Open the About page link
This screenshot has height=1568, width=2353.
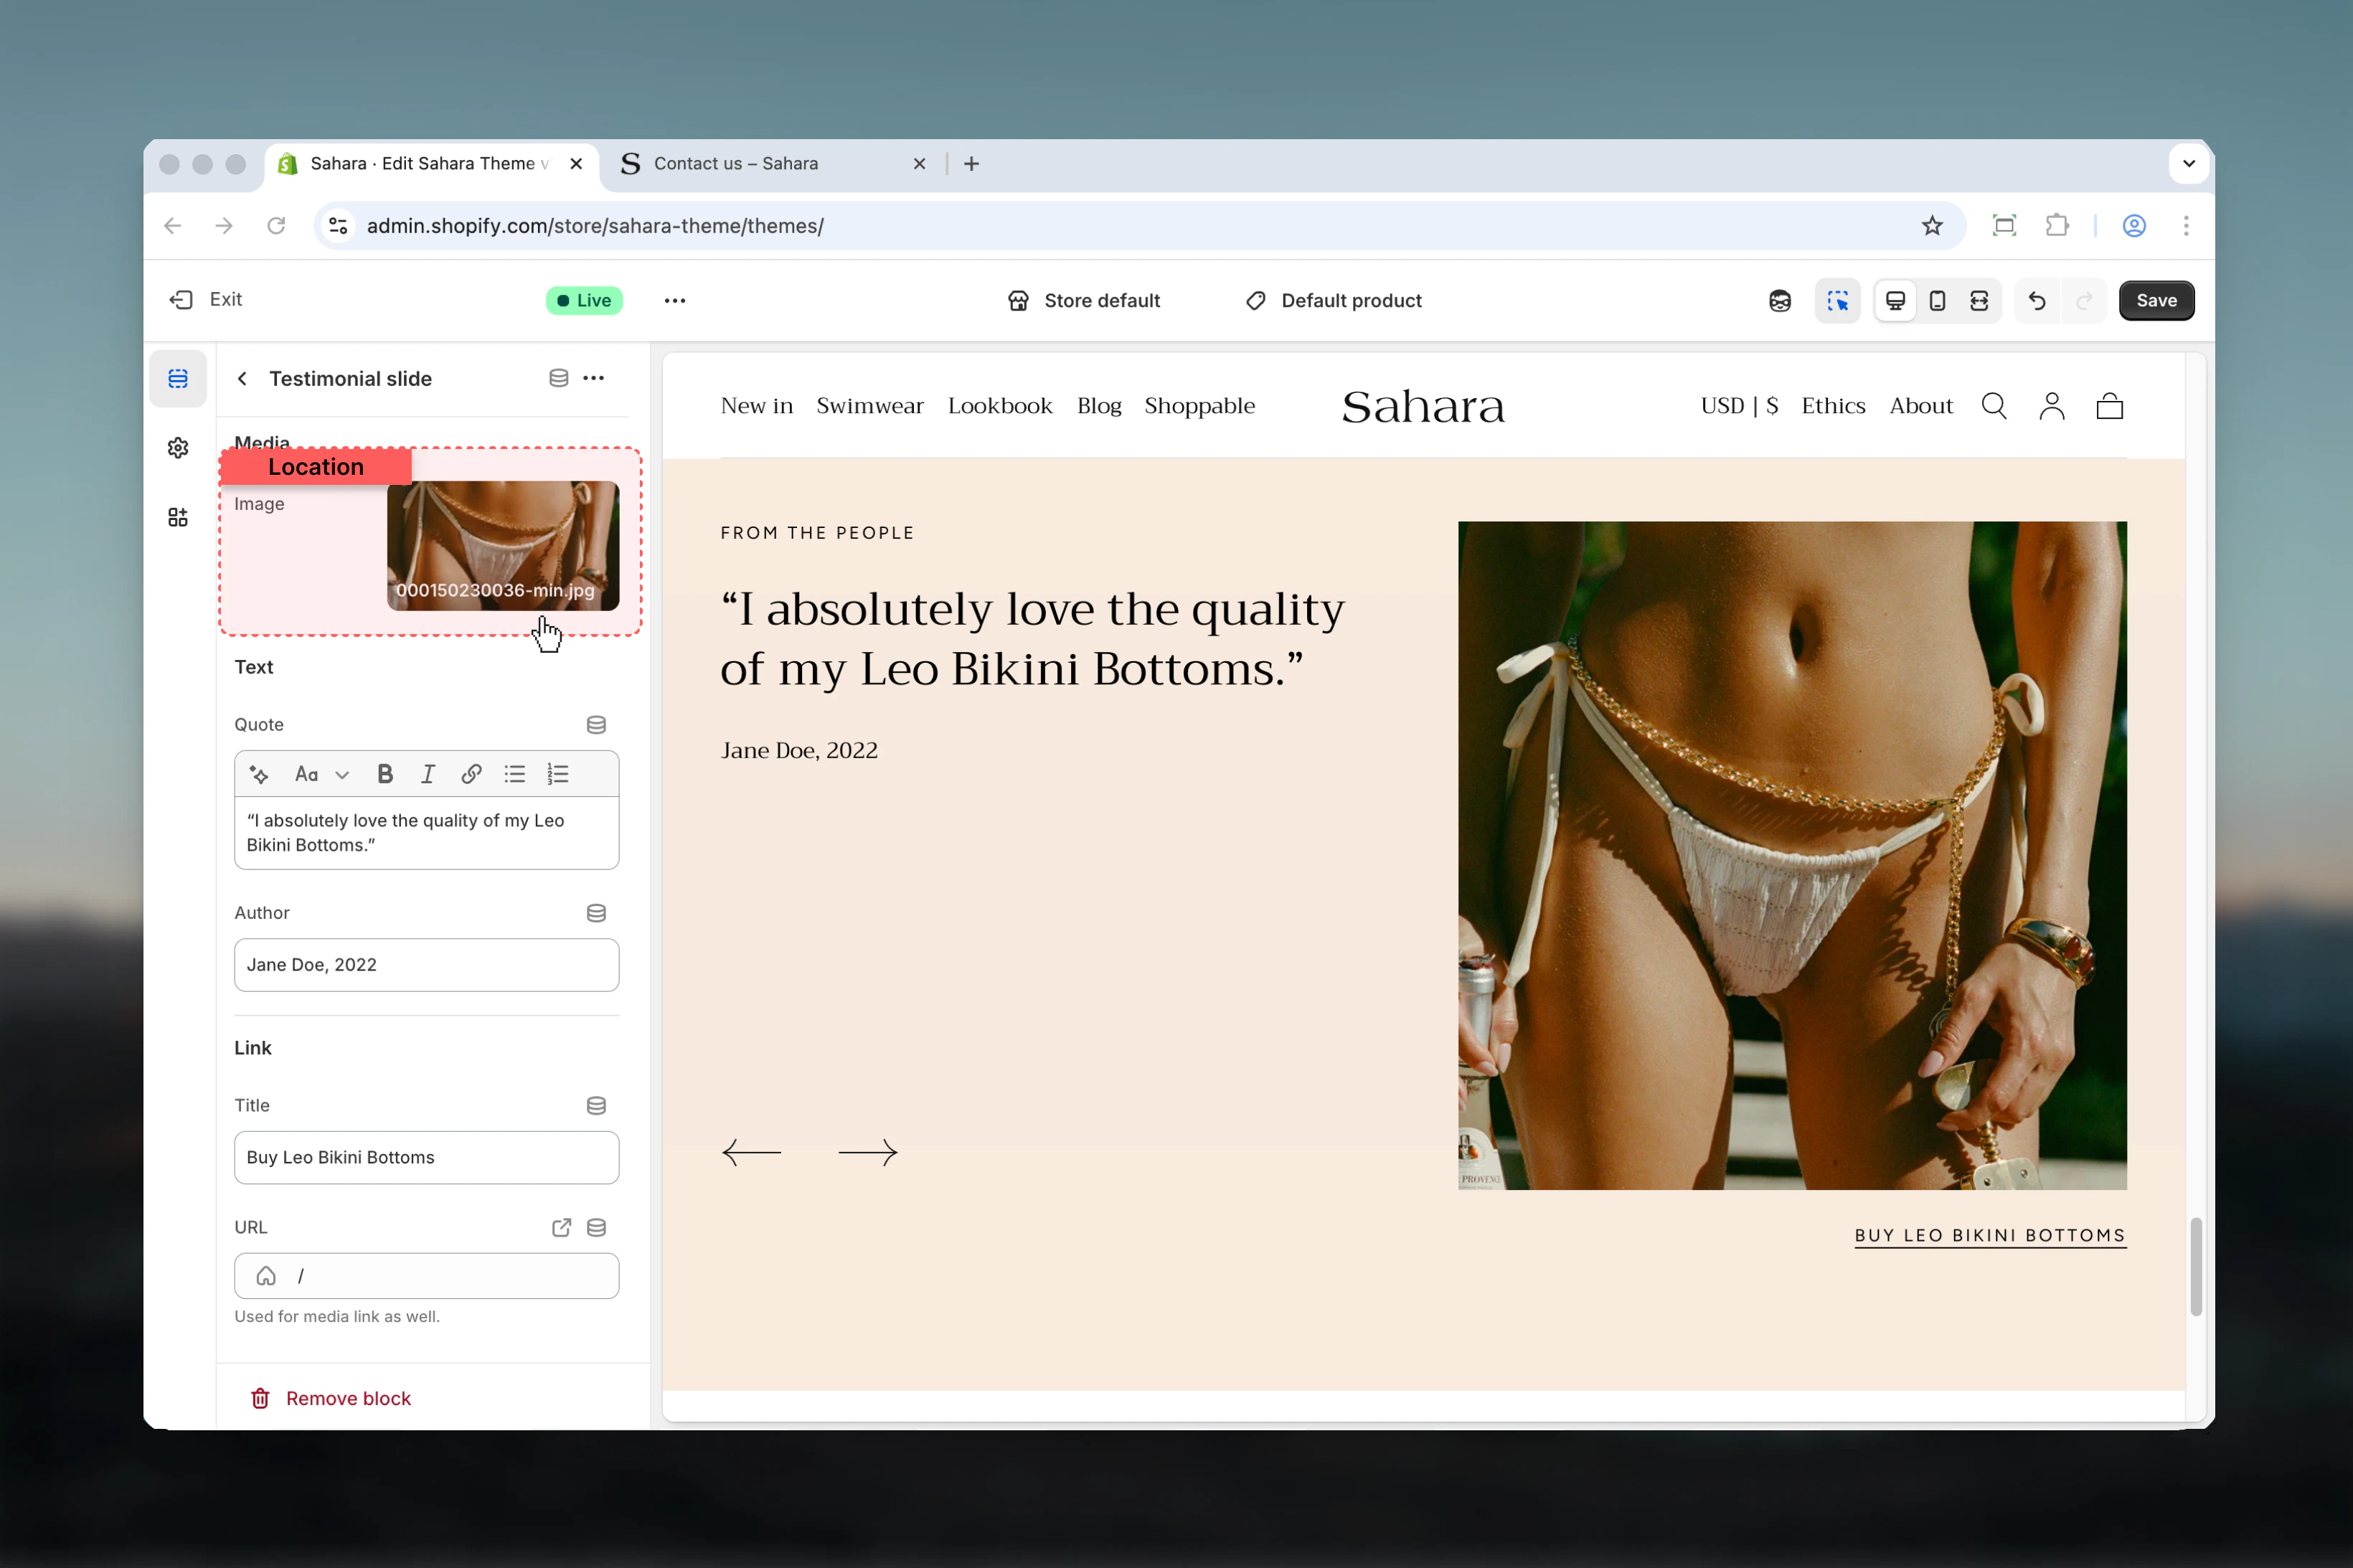point(1921,406)
